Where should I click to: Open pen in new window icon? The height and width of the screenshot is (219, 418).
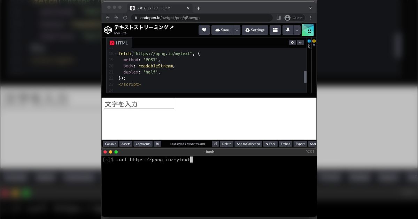coord(215,144)
